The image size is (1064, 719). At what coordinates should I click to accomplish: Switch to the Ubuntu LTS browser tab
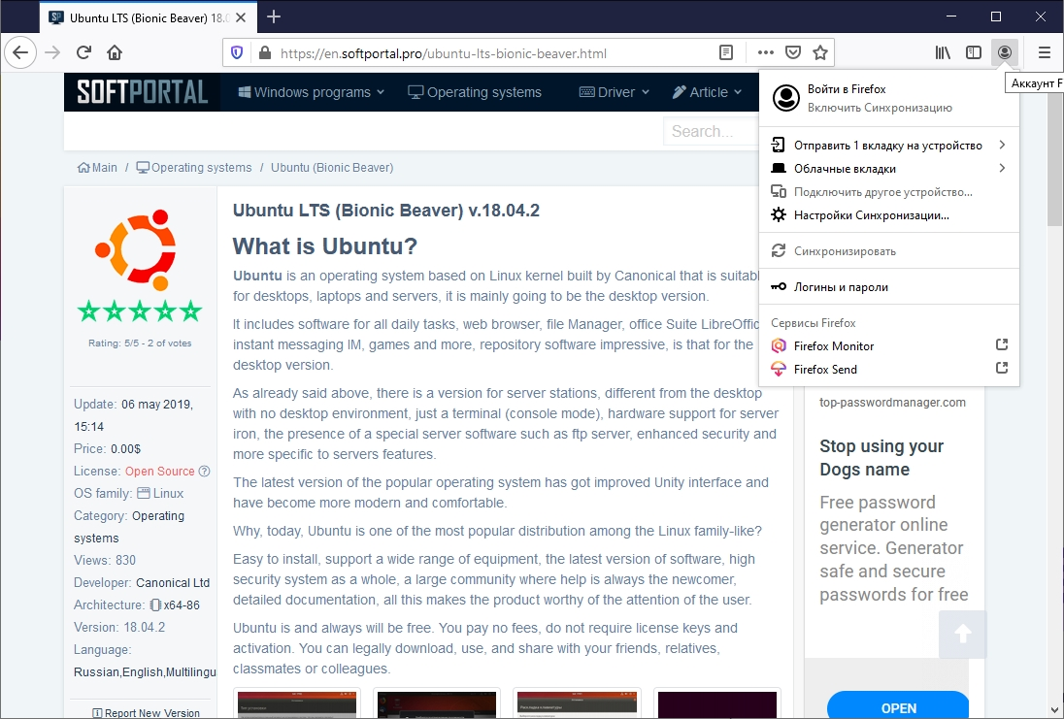[148, 18]
